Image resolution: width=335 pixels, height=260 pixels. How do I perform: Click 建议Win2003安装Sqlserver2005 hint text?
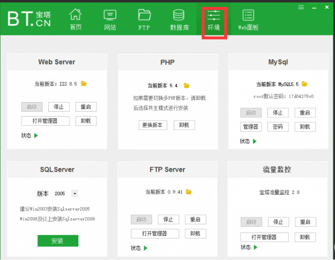tap(55, 209)
